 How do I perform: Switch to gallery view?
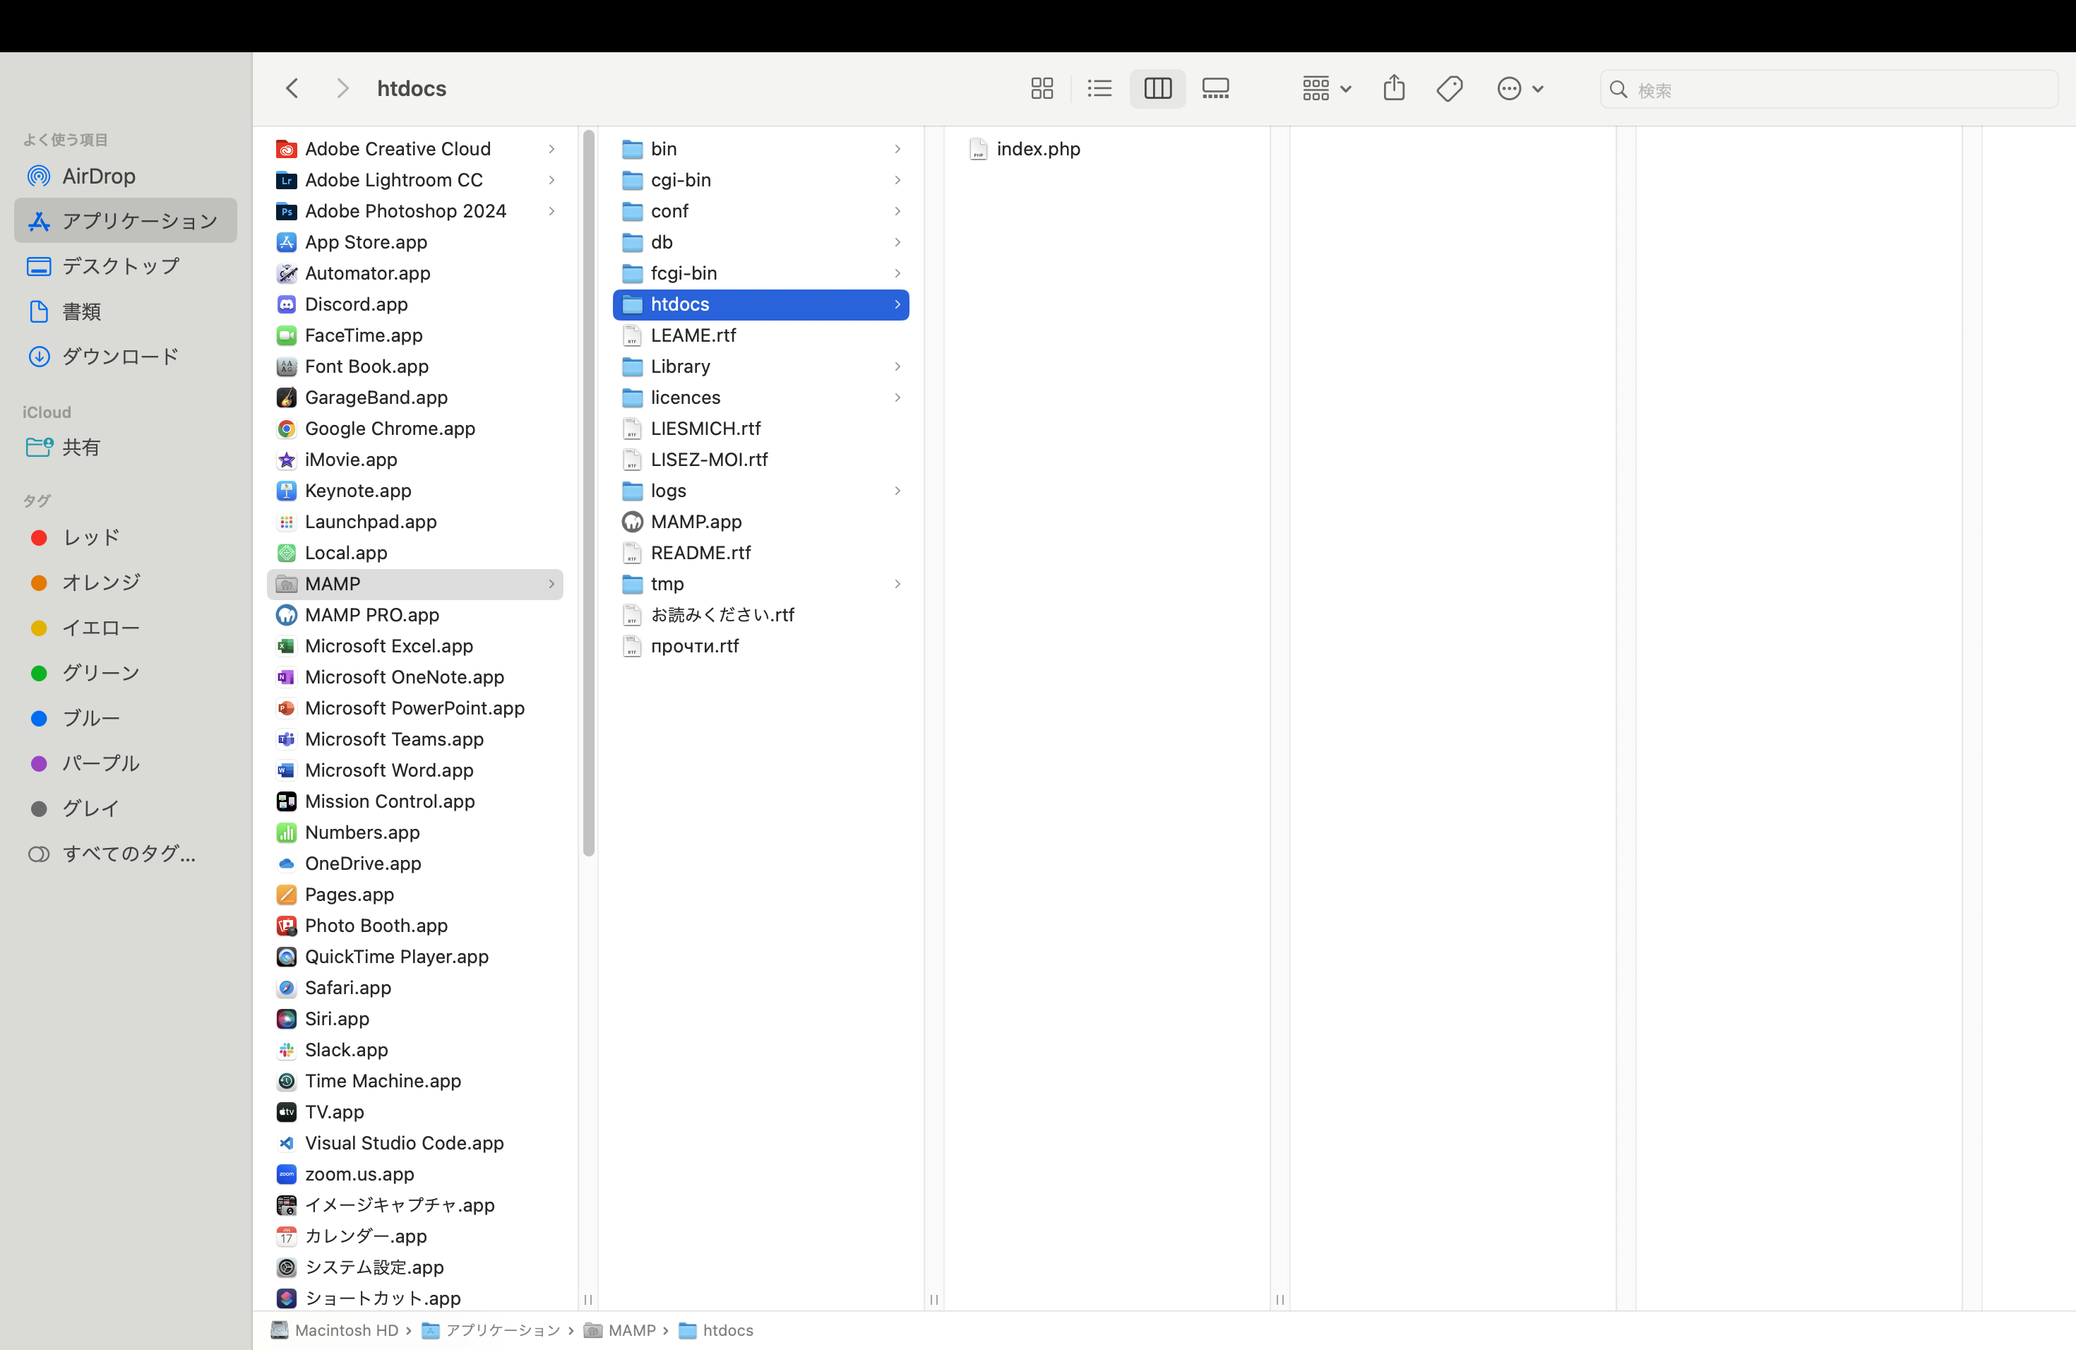1215,89
